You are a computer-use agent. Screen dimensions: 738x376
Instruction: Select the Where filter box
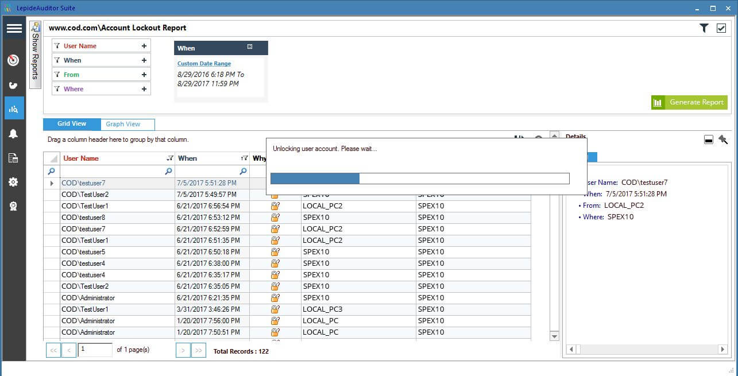[x=101, y=89]
